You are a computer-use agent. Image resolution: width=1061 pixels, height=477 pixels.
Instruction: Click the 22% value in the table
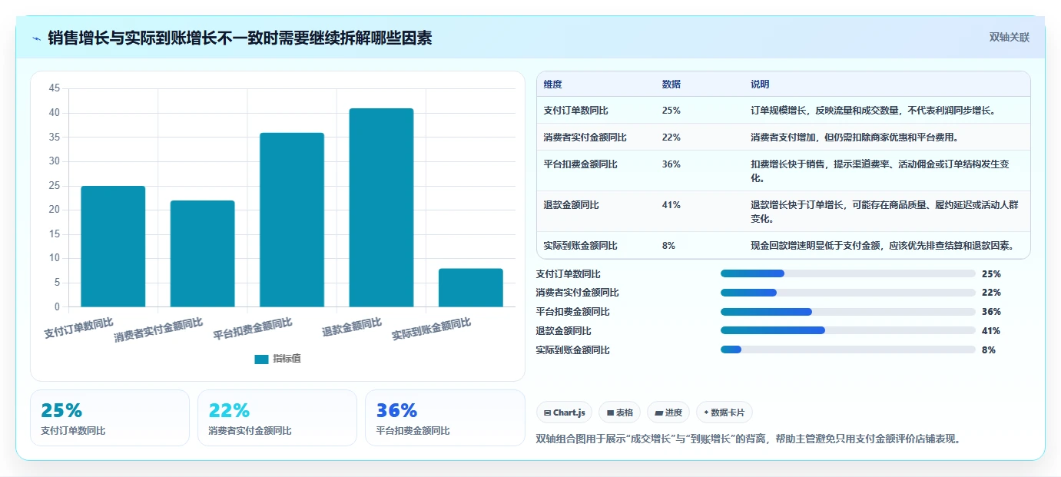[x=671, y=137]
